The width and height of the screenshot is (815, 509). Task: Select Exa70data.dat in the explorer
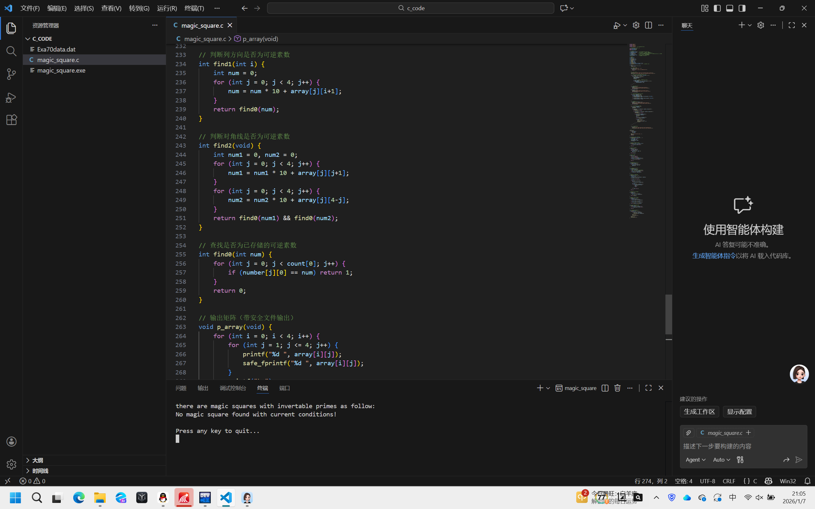(x=56, y=49)
